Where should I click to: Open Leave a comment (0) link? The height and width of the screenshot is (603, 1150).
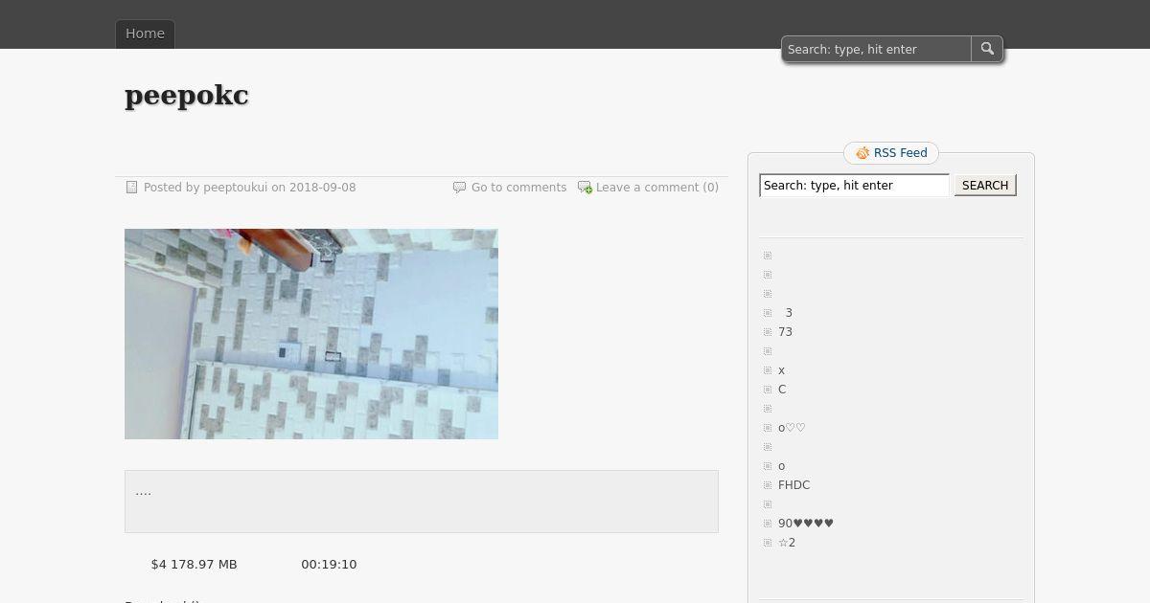[x=657, y=188]
